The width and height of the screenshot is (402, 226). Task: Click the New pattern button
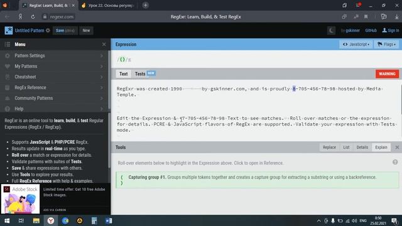(86, 31)
